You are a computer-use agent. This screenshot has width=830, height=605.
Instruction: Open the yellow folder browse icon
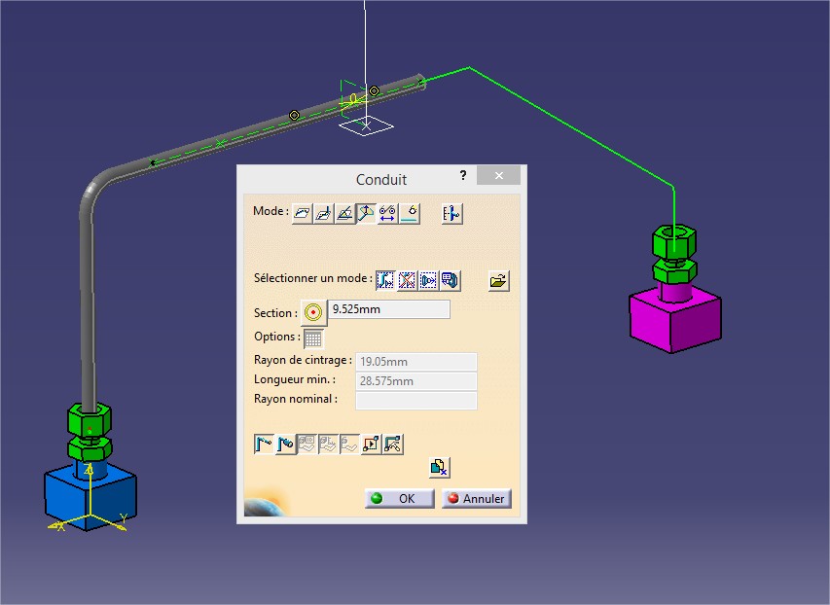(498, 280)
